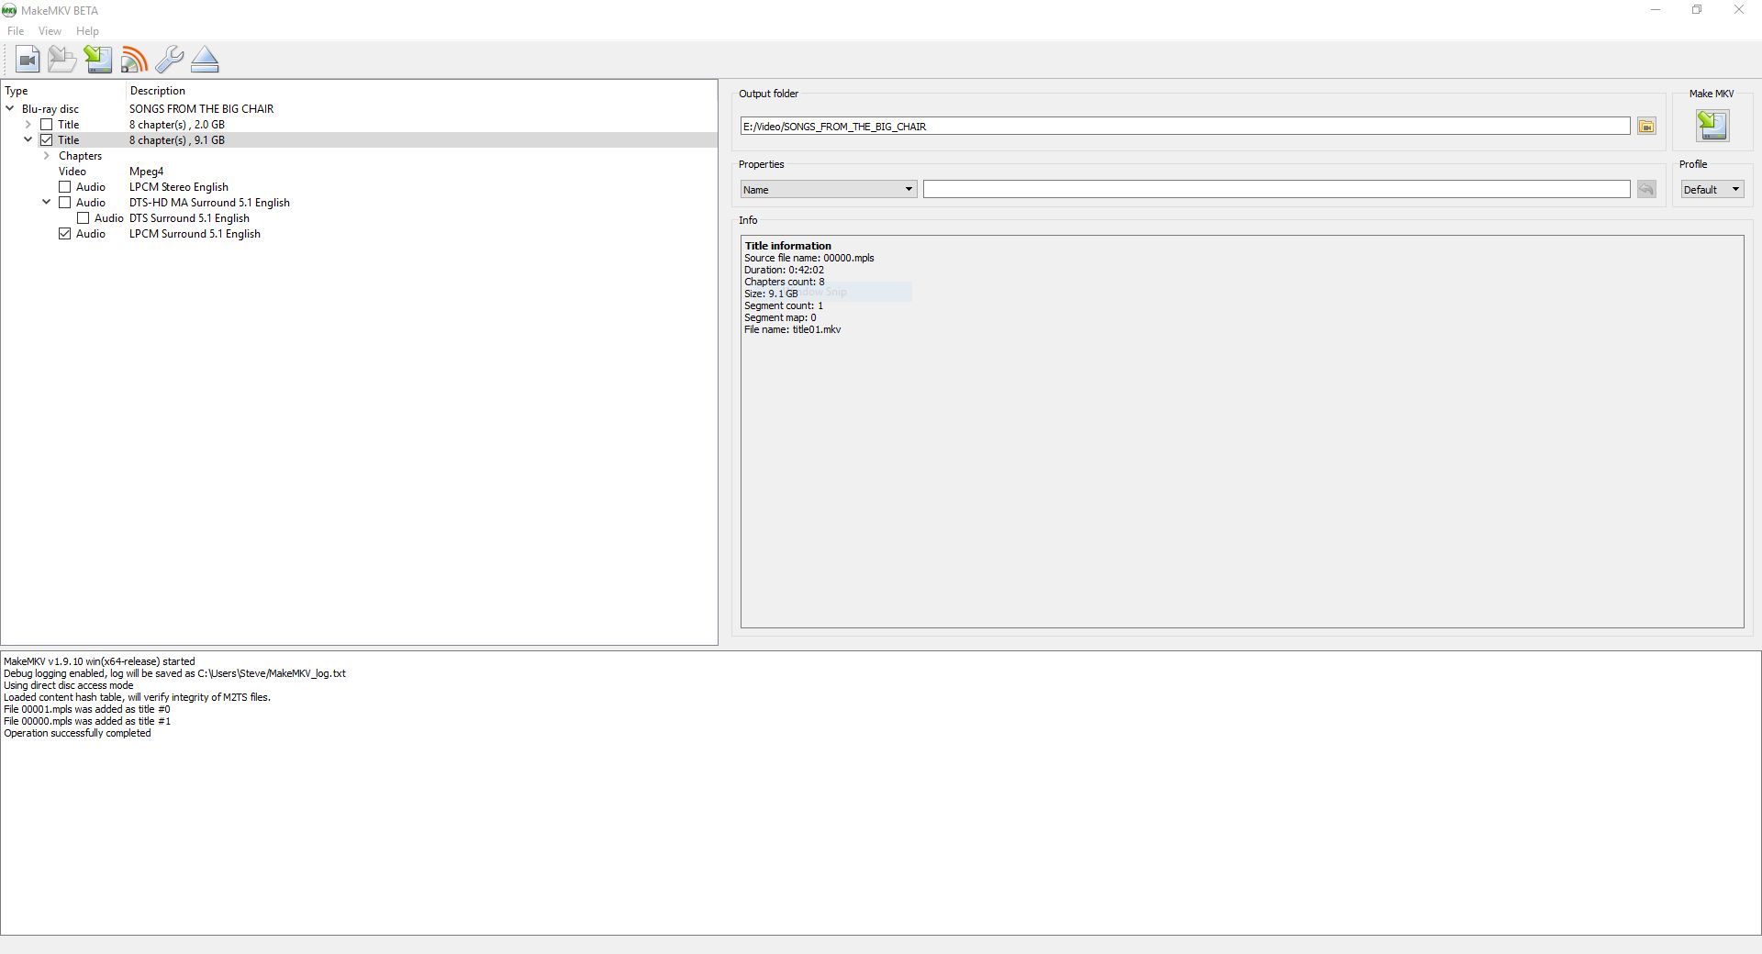The image size is (1762, 954).
Task: Check the 2.0 GB Title checkbox
Action: (x=46, y=125)
